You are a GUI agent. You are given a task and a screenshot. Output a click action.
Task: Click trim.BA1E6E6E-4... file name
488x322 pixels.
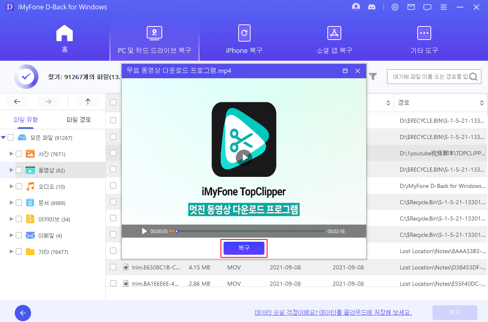[155, 284]
